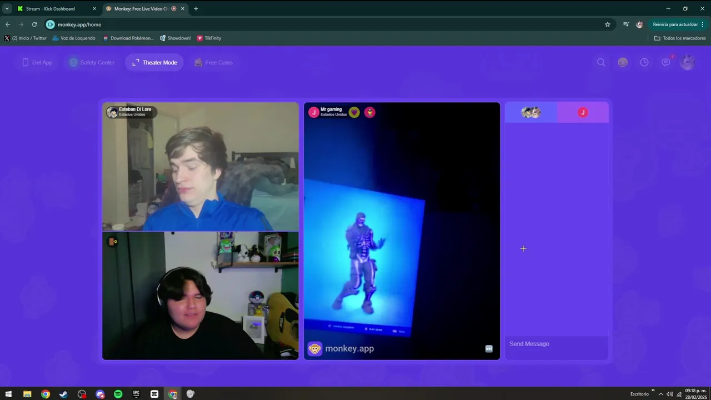Open Todos los marcadores folder
The height and width of the screenshot is (400, 711).
680,38
